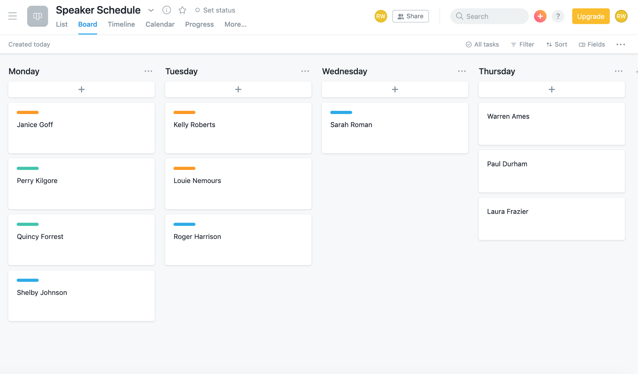Open the hamburger sidebar menu
Image resolution: width=638 pixels, height=374 pixels.
click(x=12, y=16)
